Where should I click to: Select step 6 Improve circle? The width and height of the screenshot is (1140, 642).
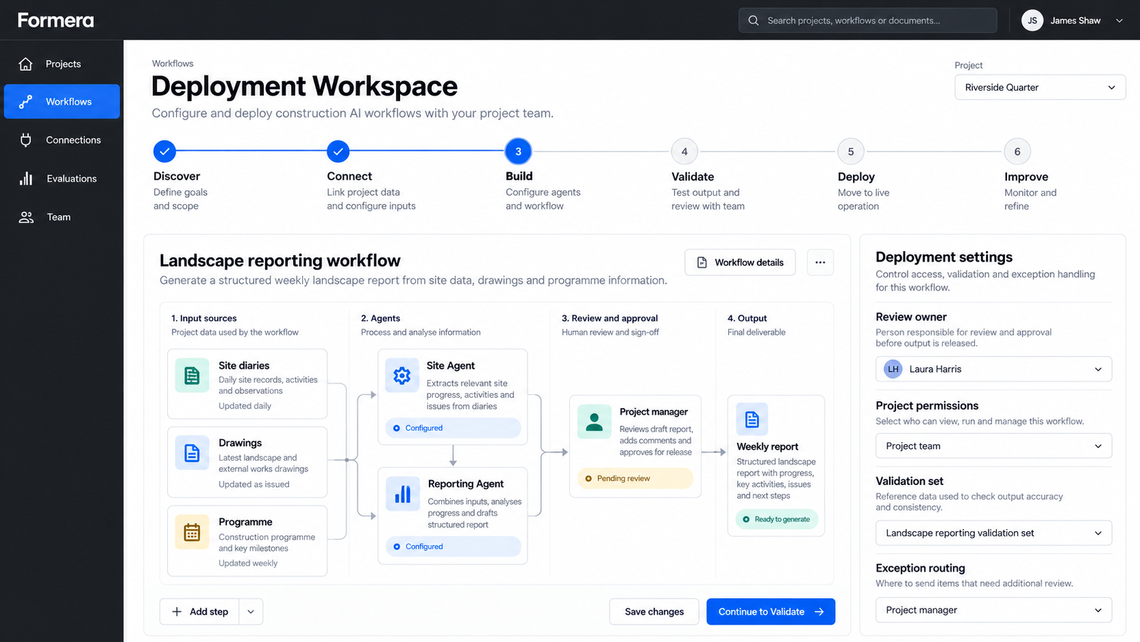1017,151
